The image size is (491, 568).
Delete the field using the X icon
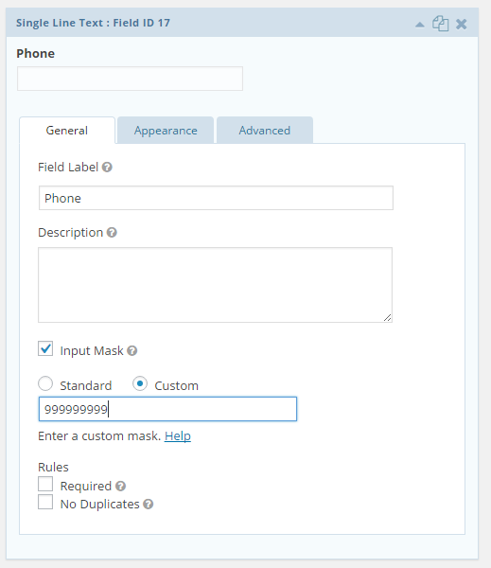[462, 25]
